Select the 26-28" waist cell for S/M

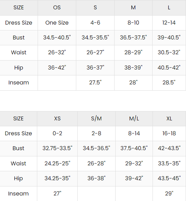point(96,164)
